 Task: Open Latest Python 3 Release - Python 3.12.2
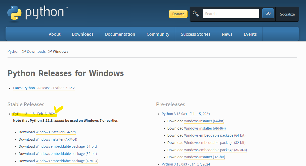(x=44, y=88)
